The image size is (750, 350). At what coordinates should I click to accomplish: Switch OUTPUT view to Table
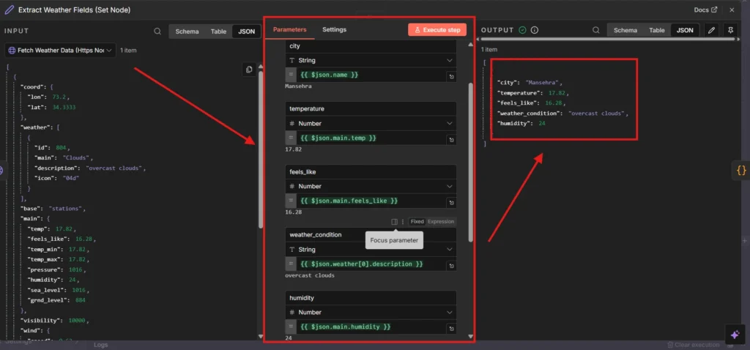(657, 29)
